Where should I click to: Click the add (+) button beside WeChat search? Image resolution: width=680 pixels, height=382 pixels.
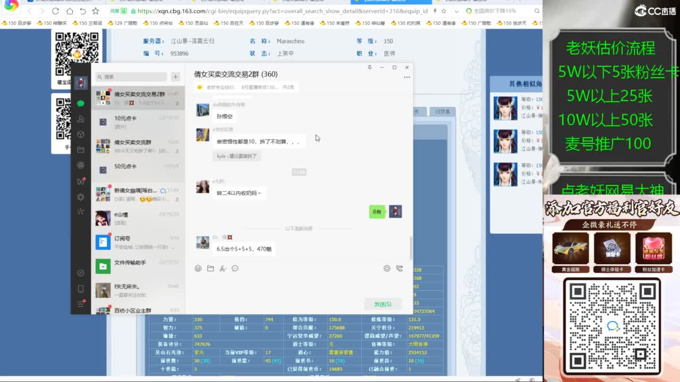pos(175,77)
